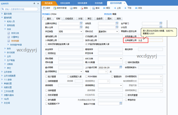The width and height of the screenshot is (178, 115).
Task: Click the 安全库存 input field
Action: [71, 49]
